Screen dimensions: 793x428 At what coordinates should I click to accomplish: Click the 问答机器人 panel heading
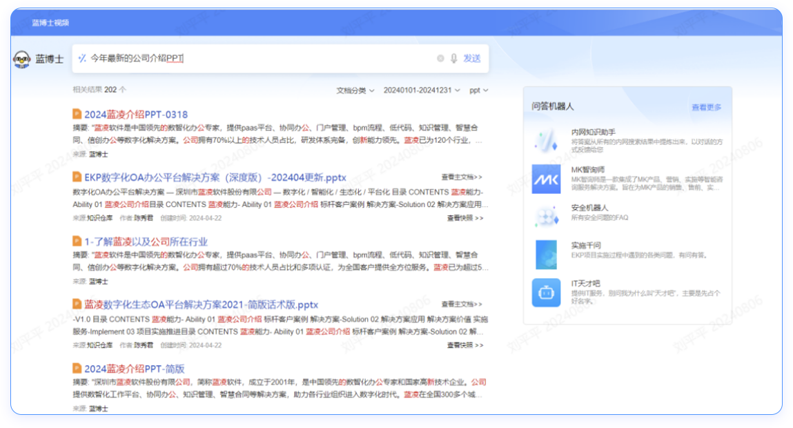(x=552, y=106)
